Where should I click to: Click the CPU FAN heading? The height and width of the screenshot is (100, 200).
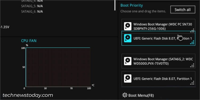point(29,41)
